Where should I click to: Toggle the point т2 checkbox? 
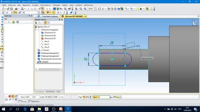[x=41, y=97]
